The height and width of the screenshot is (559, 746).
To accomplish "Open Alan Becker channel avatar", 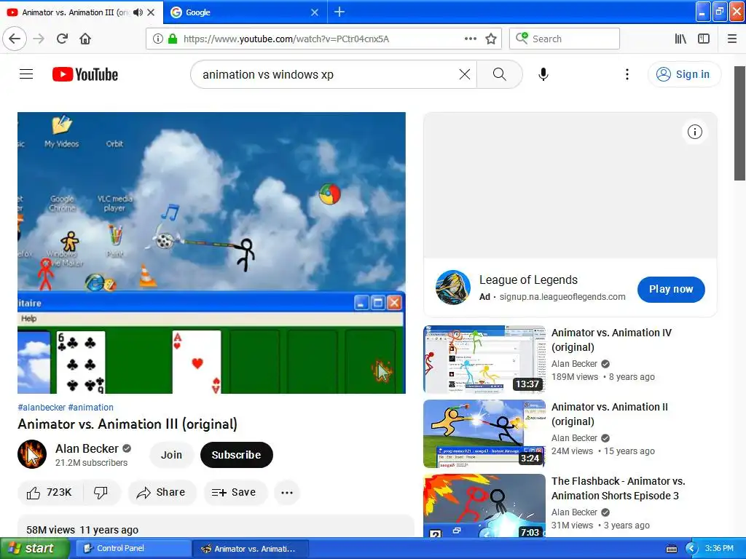I will click(32, 454).
